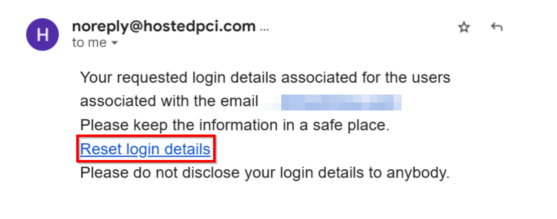This screenshot has width=557, height=219.
Task: Click 'hostedpci.com' domain in sender name
Action: (205, 26)
